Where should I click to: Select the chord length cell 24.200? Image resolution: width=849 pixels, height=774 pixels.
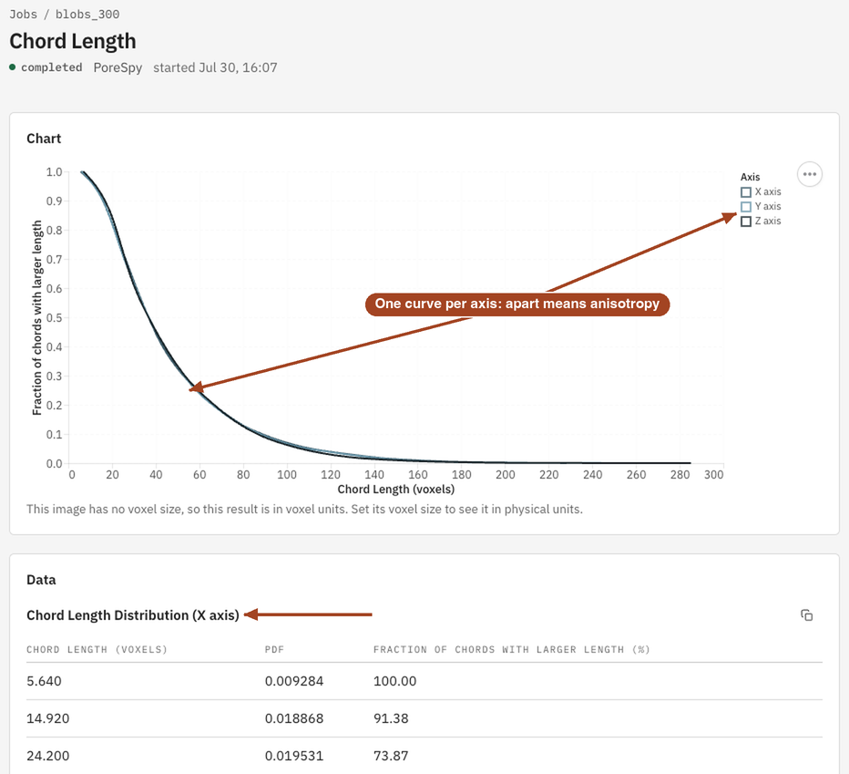47,756
